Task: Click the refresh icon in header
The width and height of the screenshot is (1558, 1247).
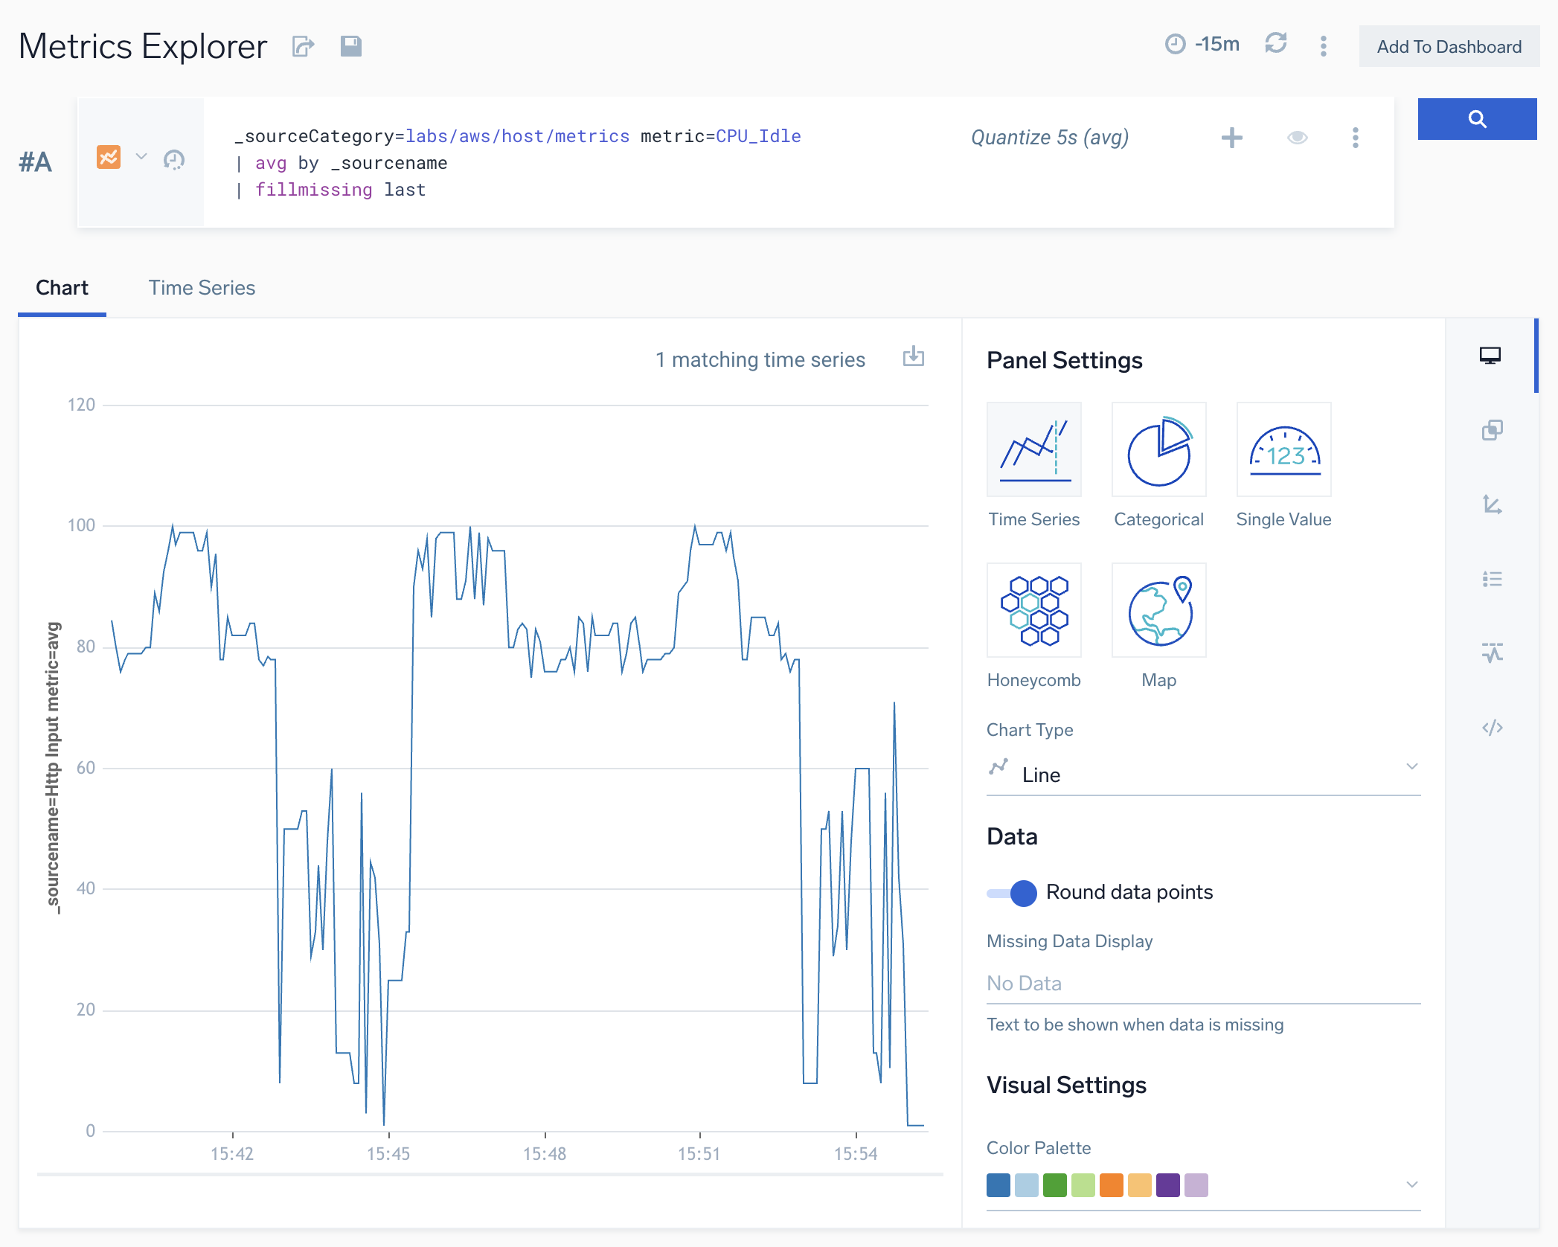Action: pos(1275,44)
